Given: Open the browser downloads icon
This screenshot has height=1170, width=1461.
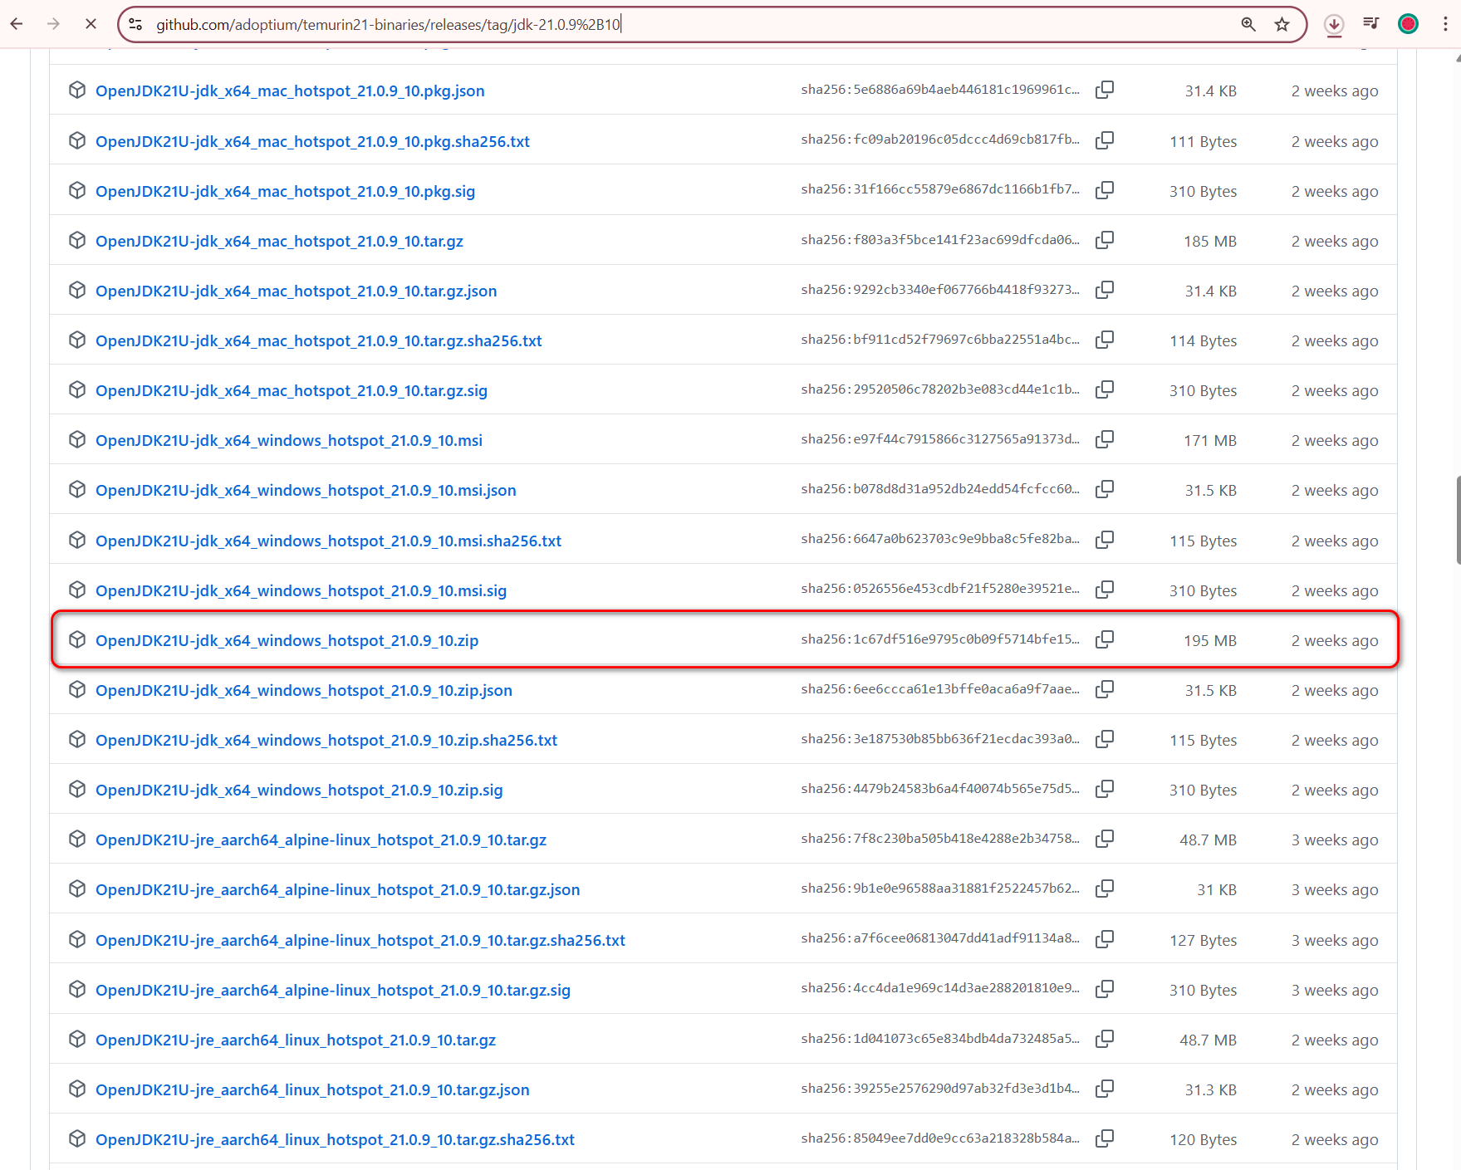Looking at the screenshot, I should point(1334,25).
